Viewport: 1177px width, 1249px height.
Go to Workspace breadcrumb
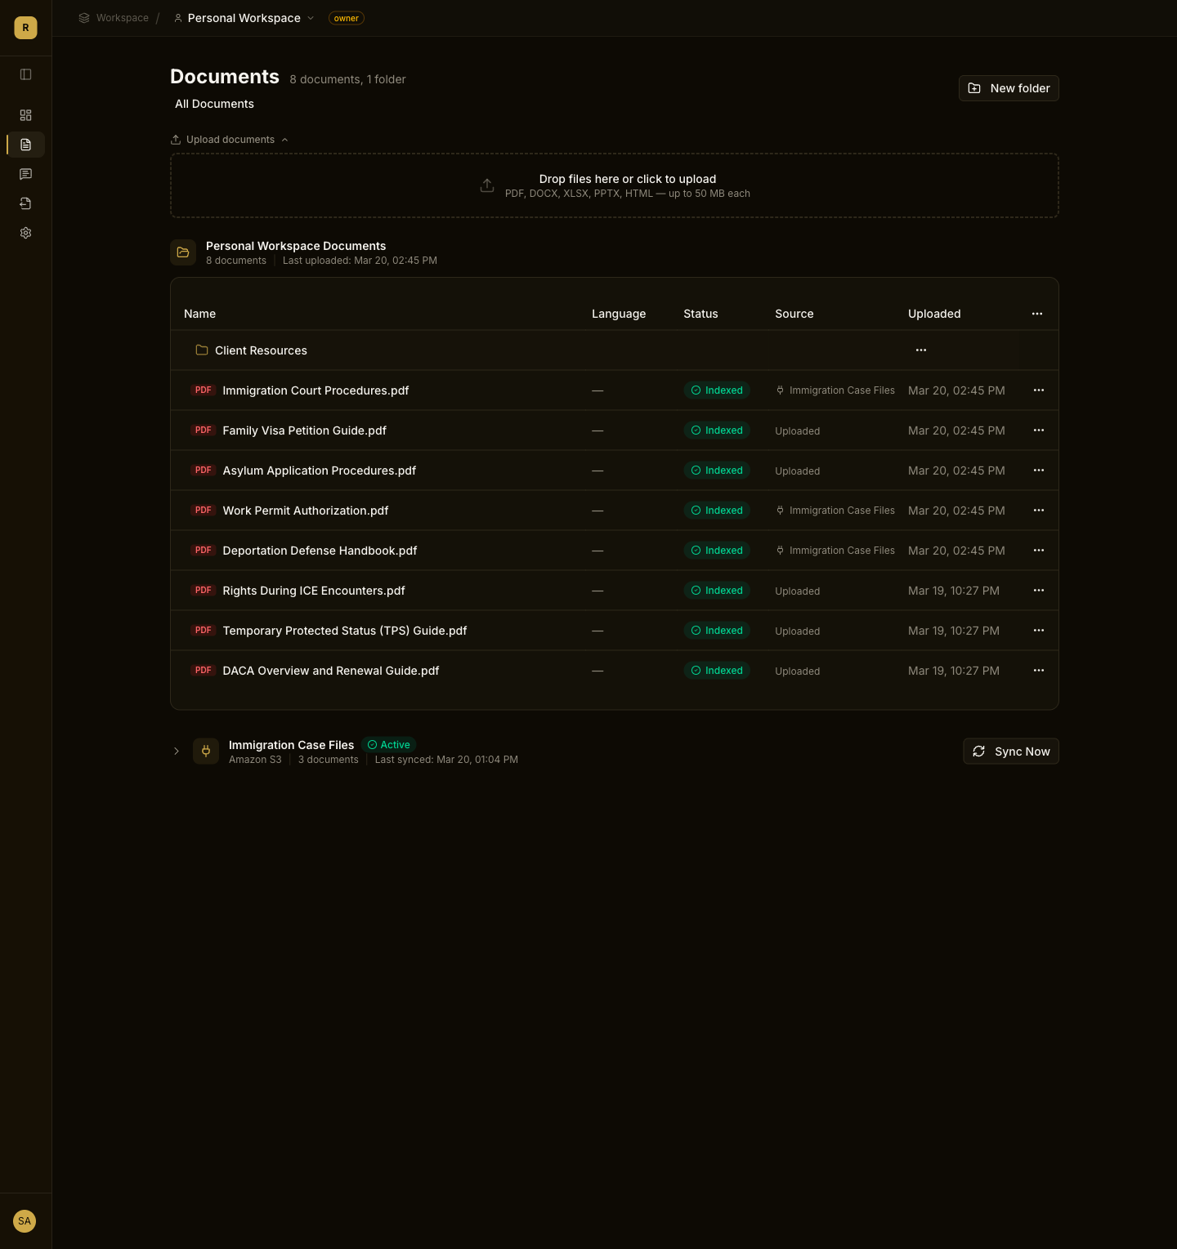point(114,18)
